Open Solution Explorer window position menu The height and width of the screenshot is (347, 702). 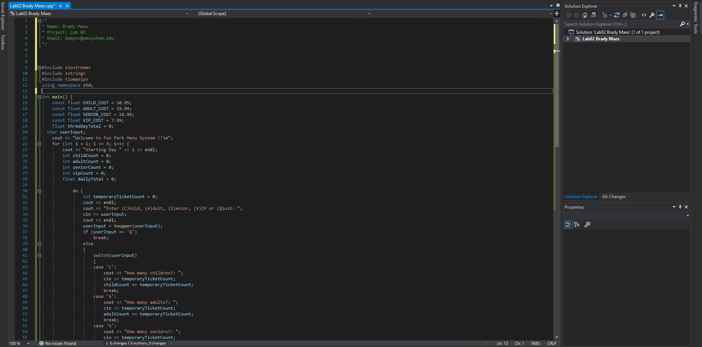[674, 6]
